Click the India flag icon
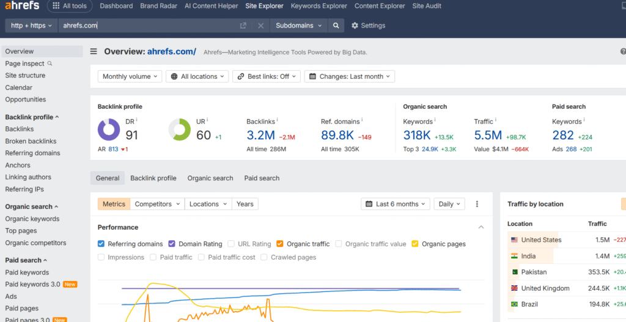The height and width of the screenshot is (322, 626). click(x=514, y=256)
